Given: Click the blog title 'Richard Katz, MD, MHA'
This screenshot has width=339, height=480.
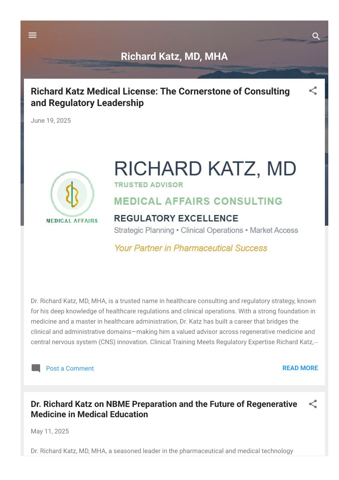Looking at the screenshot, I should (x=174, y=56).
